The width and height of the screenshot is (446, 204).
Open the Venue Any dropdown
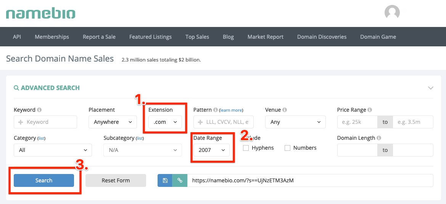click(x=295, y=122)
